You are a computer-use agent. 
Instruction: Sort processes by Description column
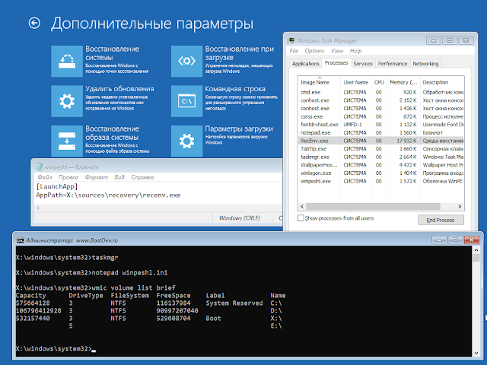[442, 82]
